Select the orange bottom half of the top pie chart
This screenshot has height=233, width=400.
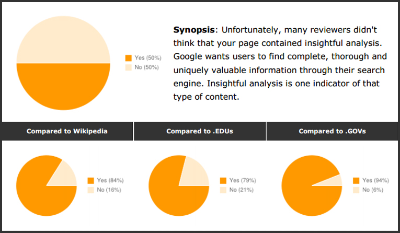tap(63, 86)
